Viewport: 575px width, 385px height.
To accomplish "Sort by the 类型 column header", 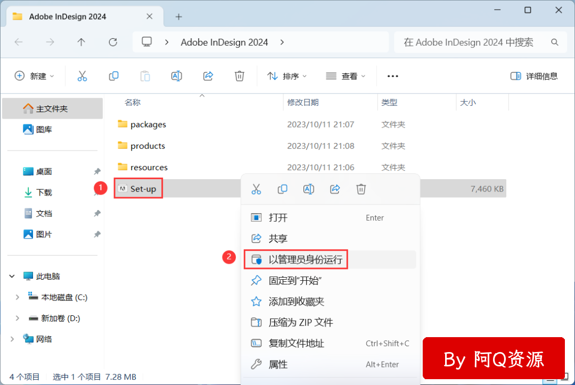I will (389, 103).
